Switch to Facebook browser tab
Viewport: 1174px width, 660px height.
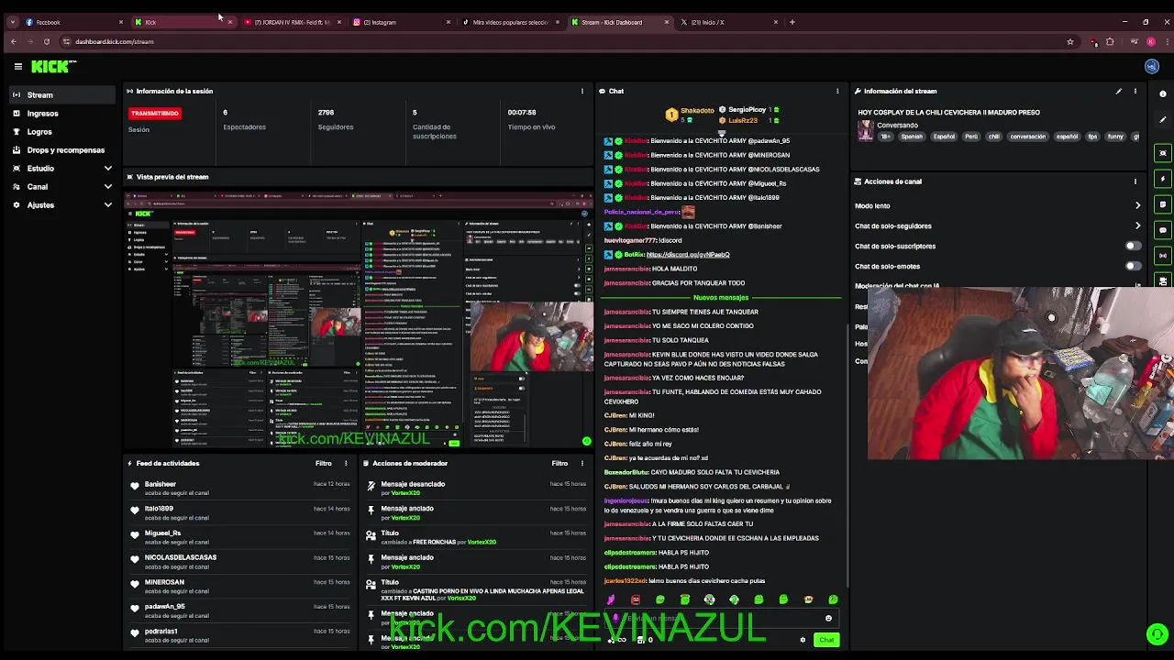(x=73, y=22)
